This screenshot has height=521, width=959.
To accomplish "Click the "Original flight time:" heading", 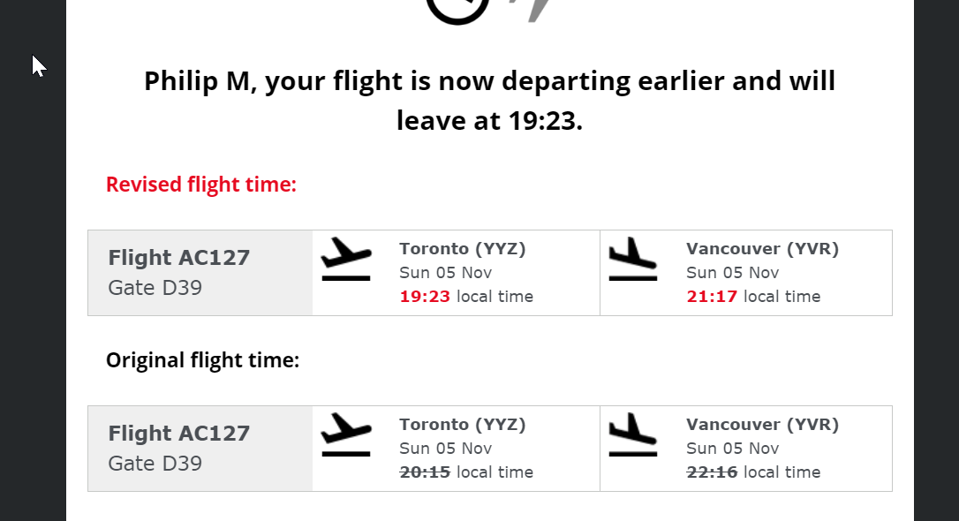I will pos(202,360).
